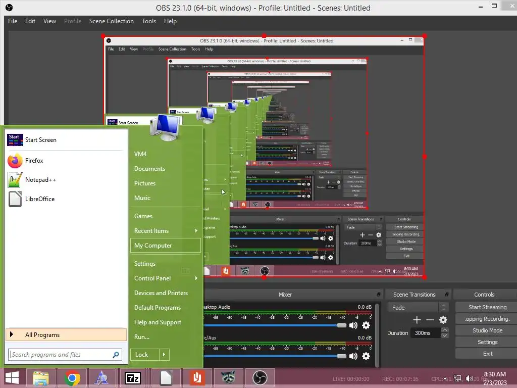Open the File menu in OBS
This screenshot has height=388, width=517.
tap(13, 21)
